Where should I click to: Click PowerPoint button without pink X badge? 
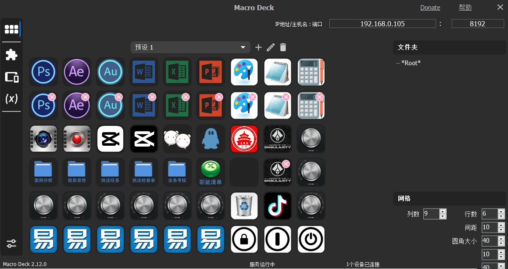point(210,72)
